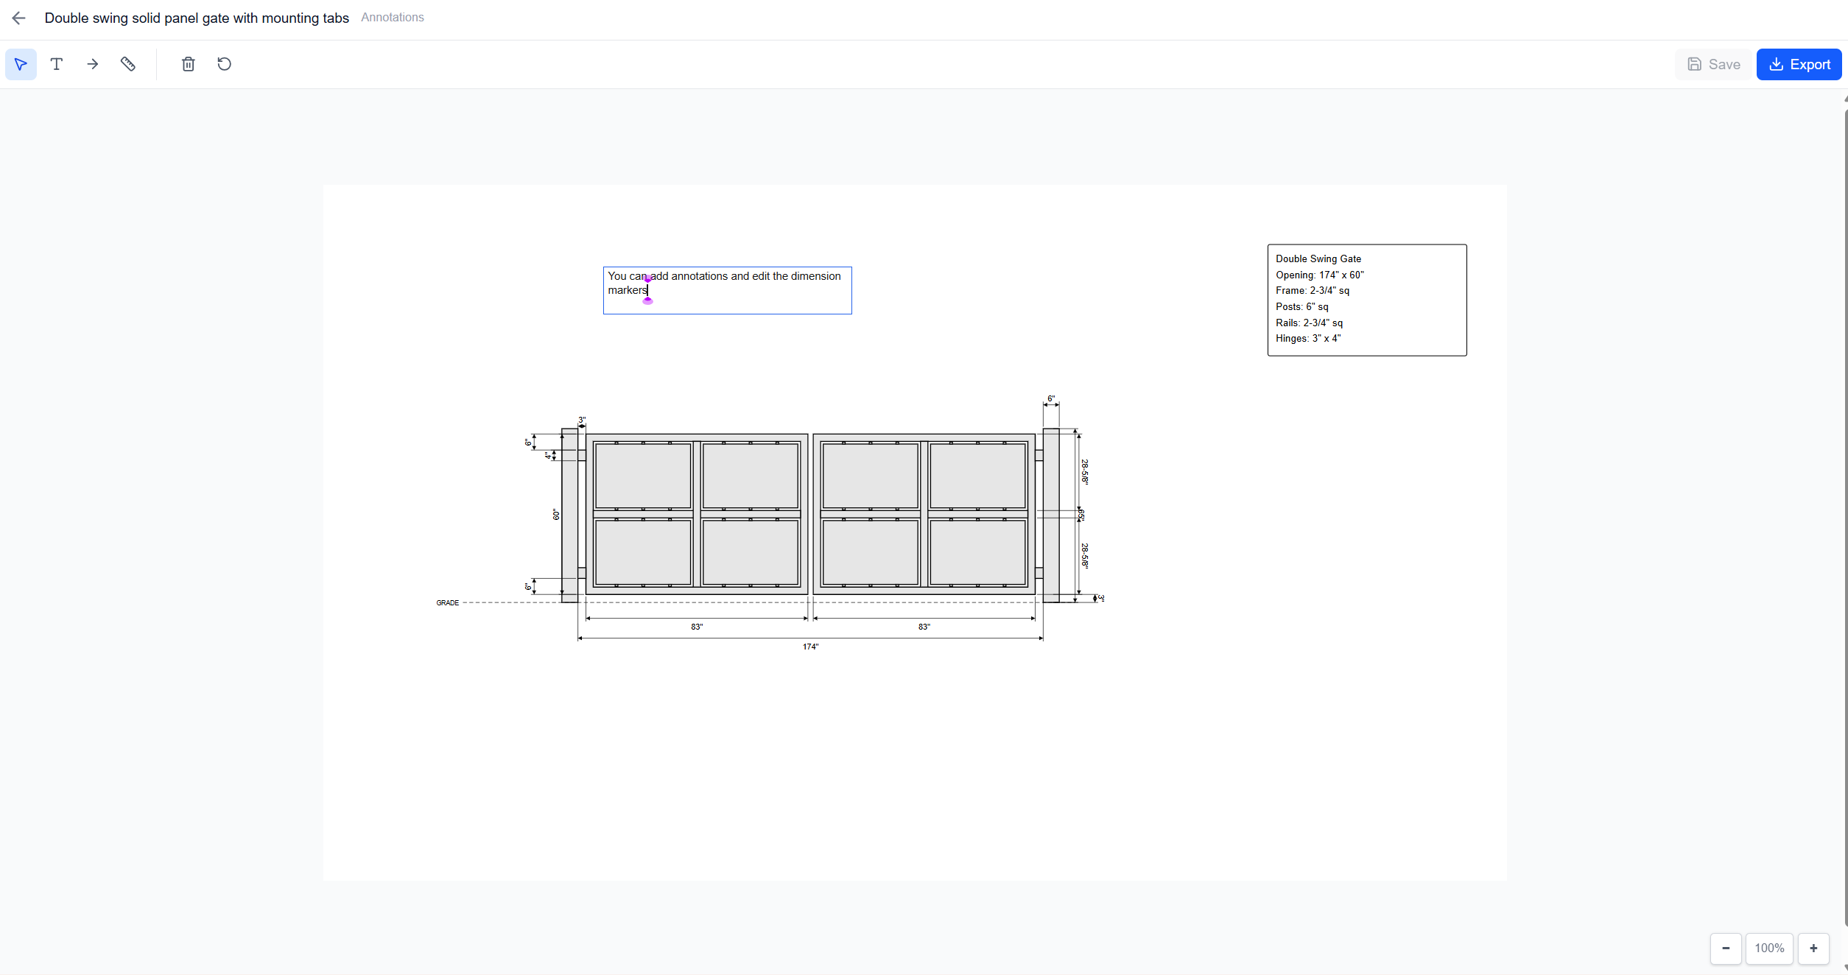Click the zoom out minus control

click(1726, 948)
